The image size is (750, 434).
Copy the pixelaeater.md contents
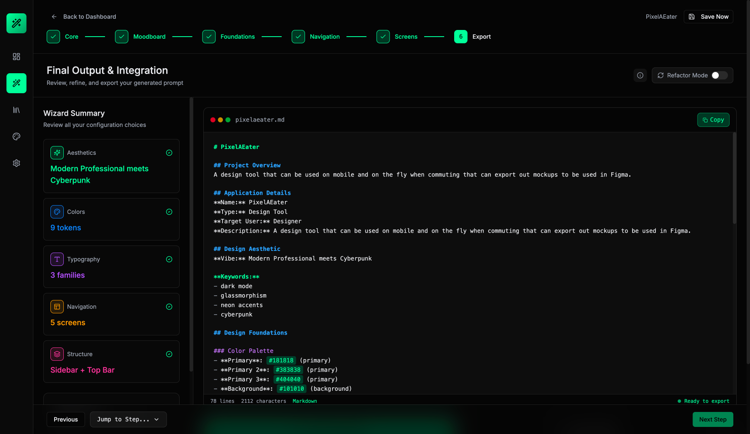tap(713, 120)
